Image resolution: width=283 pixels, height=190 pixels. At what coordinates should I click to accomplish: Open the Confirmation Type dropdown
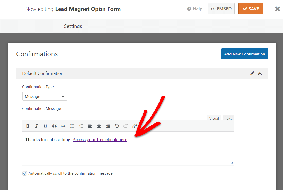point(45,96)
